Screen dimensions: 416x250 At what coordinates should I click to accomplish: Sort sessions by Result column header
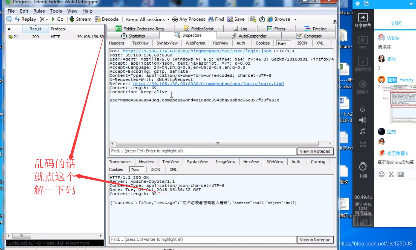coord(35,29)
